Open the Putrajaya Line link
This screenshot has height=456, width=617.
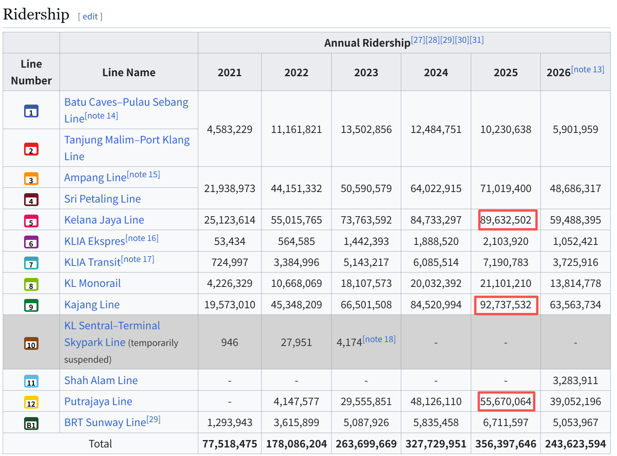[x=98, y=401]
